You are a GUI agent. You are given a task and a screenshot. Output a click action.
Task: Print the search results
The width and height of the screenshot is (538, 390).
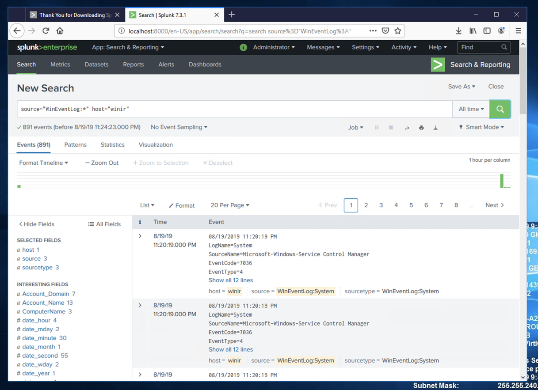click(421, 128)
